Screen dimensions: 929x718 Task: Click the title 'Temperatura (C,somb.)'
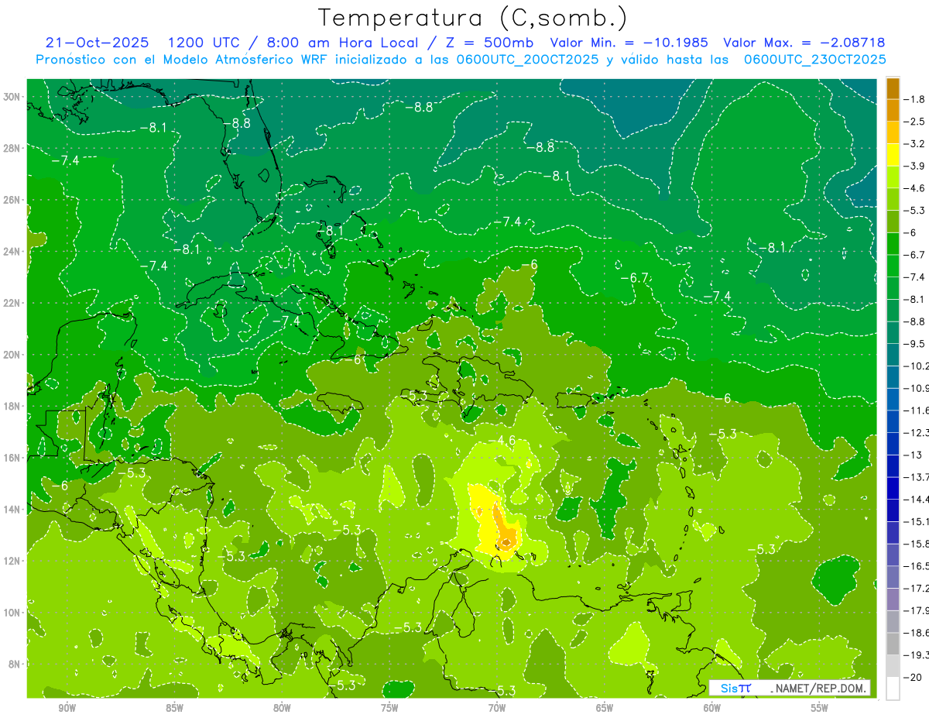(473, 18)
